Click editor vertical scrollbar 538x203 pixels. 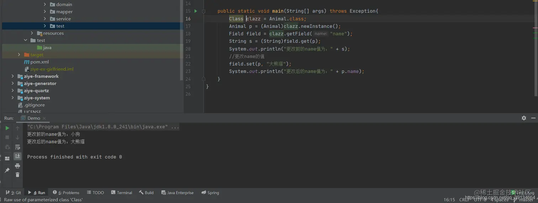point(536,48)
